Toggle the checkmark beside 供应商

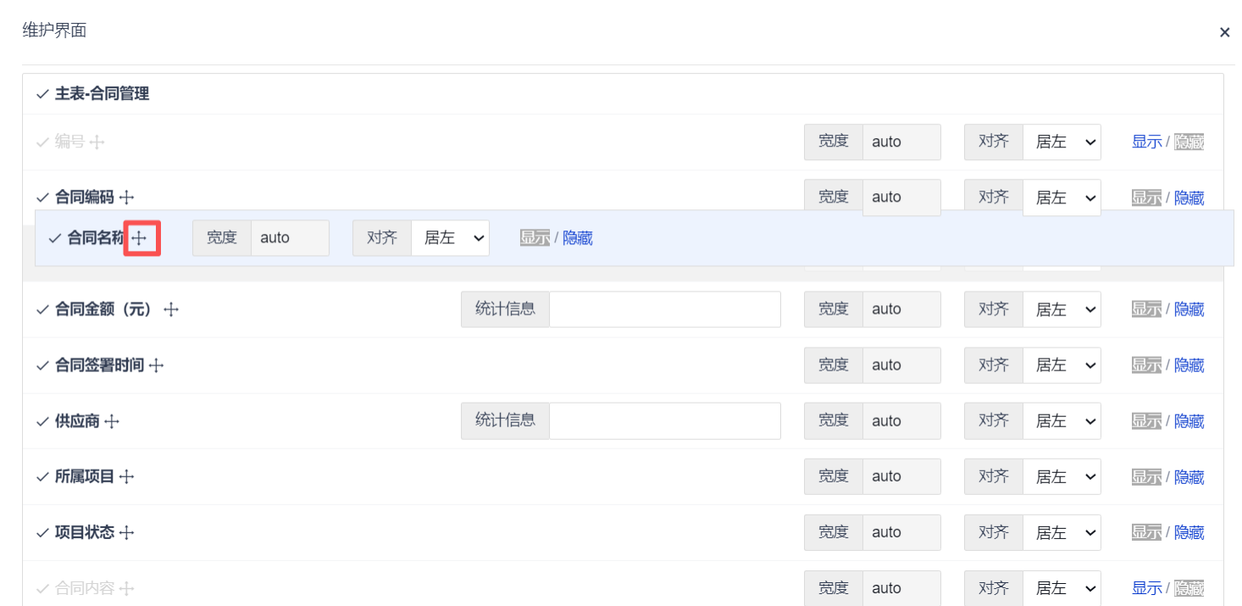coord(41,420)
